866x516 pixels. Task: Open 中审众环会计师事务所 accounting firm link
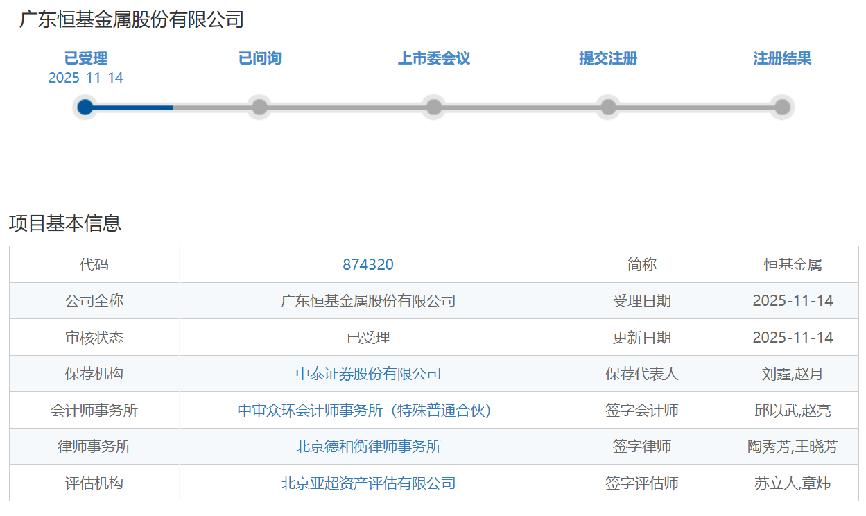click(x=368, y=411)
